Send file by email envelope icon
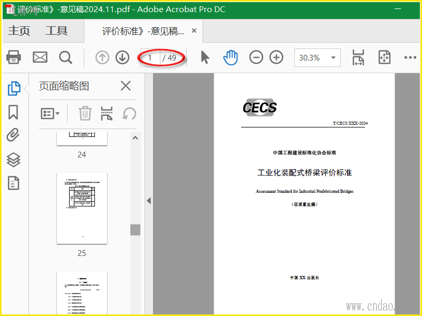Image resolution: width=422 pixels, height=316 pixels. point(40,57)
